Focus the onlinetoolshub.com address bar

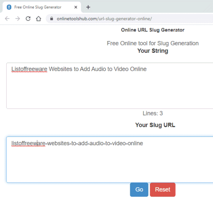pos(129,19)
